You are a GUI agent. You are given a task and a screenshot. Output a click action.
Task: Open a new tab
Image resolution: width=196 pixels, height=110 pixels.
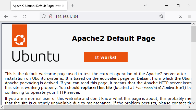tap(73, 6)
